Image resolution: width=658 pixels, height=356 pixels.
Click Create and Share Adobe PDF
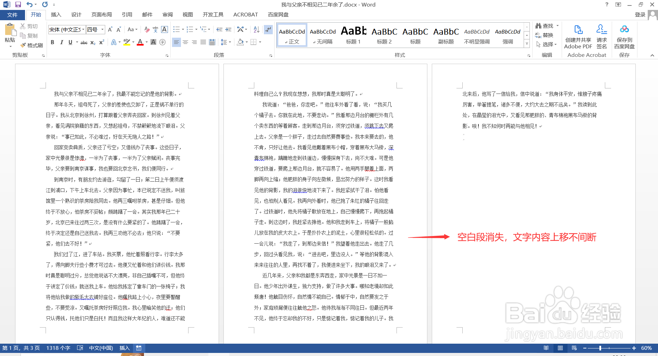[x=578, y=36]
